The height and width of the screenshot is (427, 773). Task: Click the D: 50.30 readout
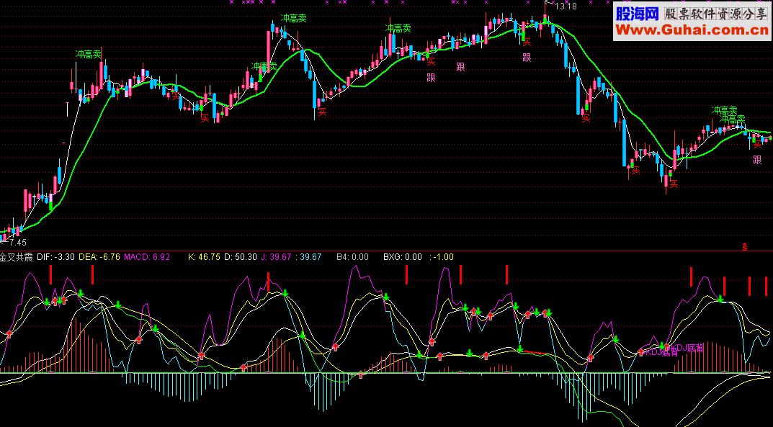coord(241,257)
